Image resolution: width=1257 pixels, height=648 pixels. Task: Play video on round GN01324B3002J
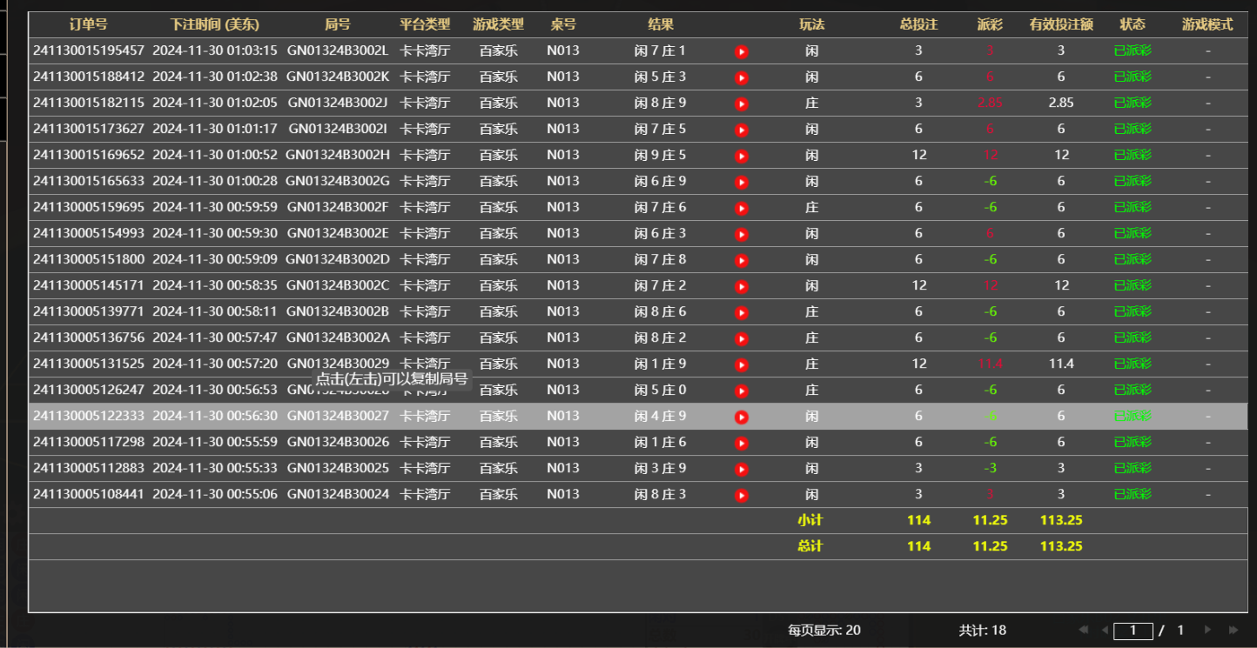741,103
